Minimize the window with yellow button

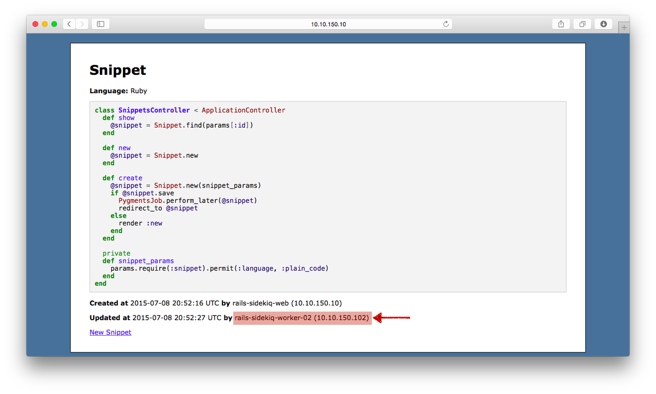tap(45, 24)
